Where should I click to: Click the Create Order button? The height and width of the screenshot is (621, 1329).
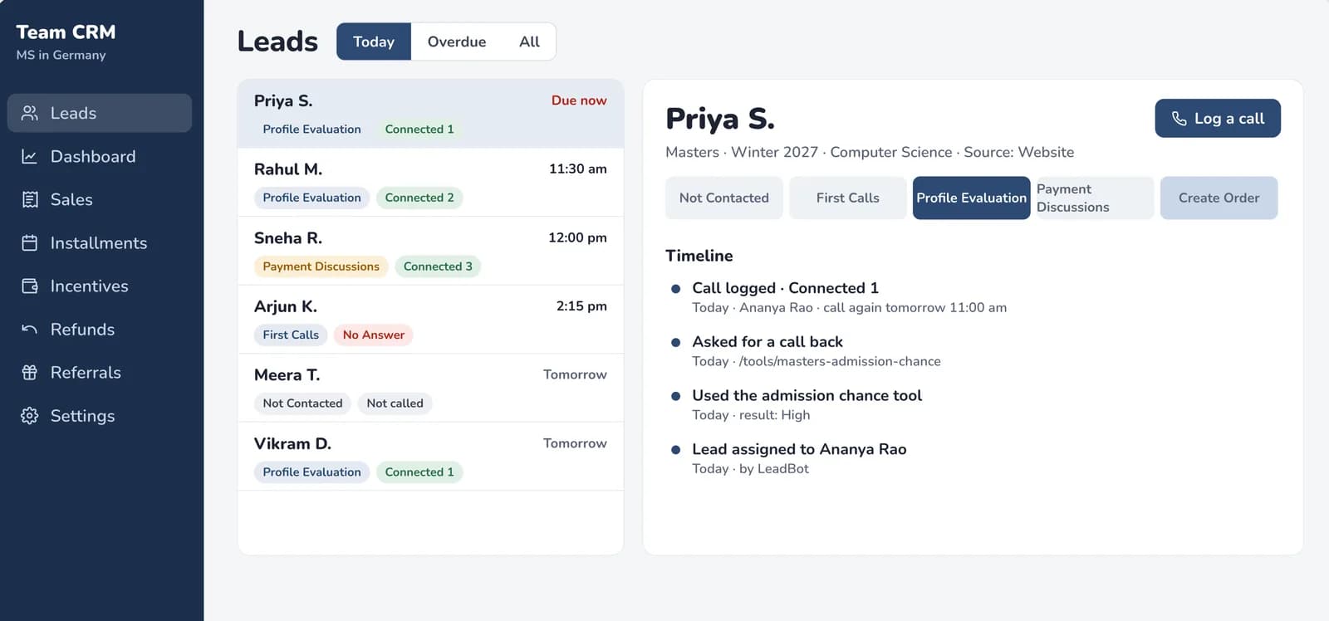[1219, 198]
